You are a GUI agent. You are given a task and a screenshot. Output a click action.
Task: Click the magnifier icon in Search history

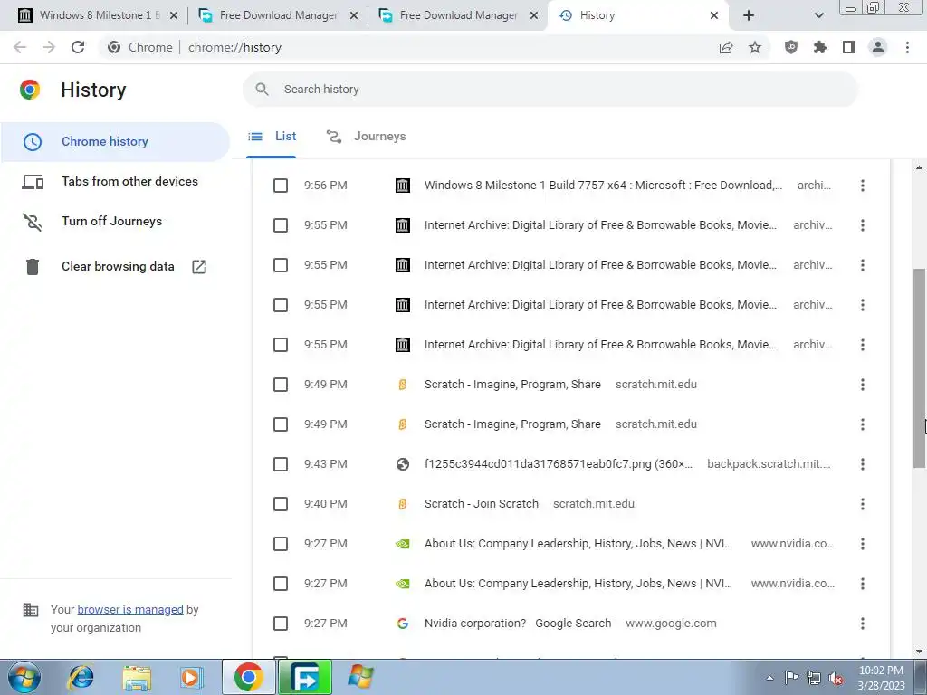click(x=262, y=90)
